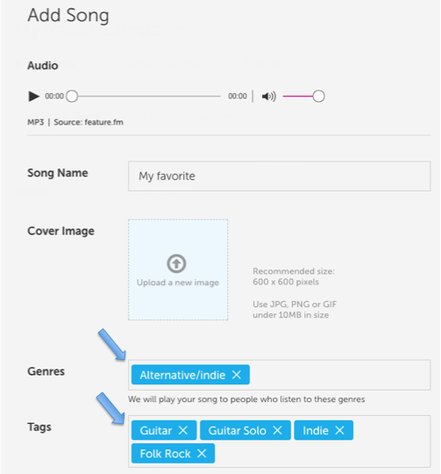Select the Alternative/indie genre chip
Viewport: 441px width, 474px height.
[x=182, y=375]
